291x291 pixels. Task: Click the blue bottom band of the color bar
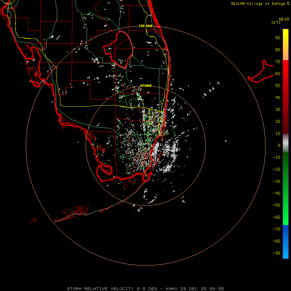[286, 242]
